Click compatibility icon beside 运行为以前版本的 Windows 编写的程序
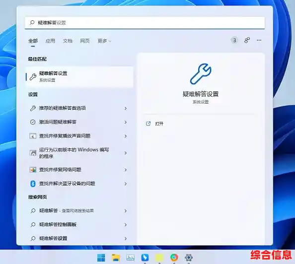This screenshot has width=295, height=264. pyautogui.click(x=33, y=153)
